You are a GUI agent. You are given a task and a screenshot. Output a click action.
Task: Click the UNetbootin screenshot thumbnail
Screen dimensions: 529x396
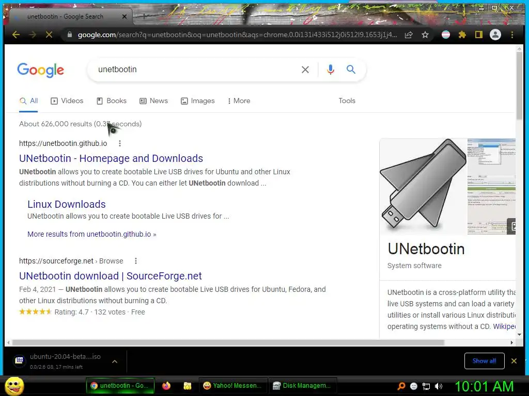[x=491, y=186]
